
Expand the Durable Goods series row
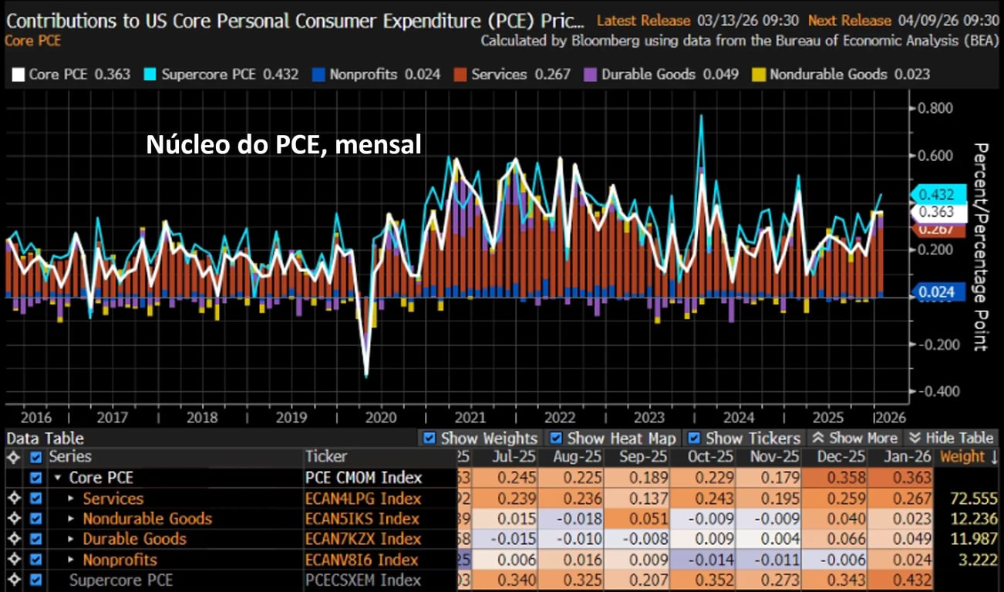(71, 539)
